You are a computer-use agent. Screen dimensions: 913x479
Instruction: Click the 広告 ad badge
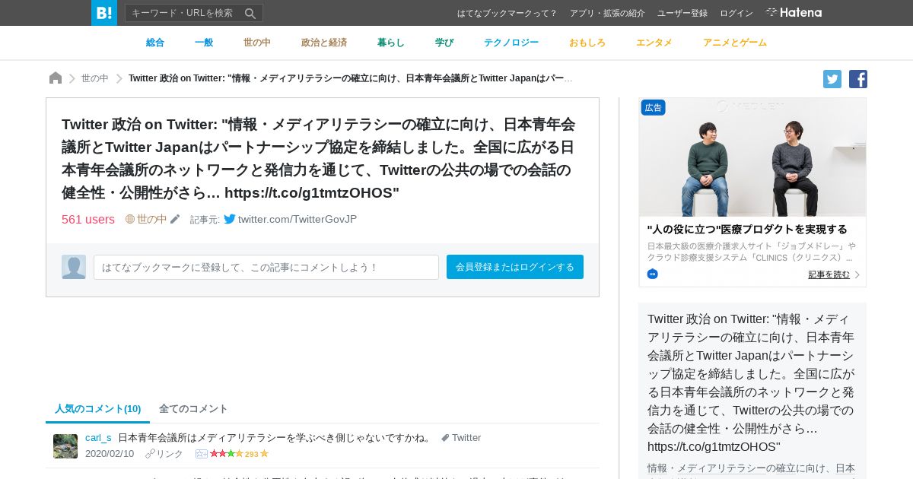pyautogui.click(x=654, y=108)
